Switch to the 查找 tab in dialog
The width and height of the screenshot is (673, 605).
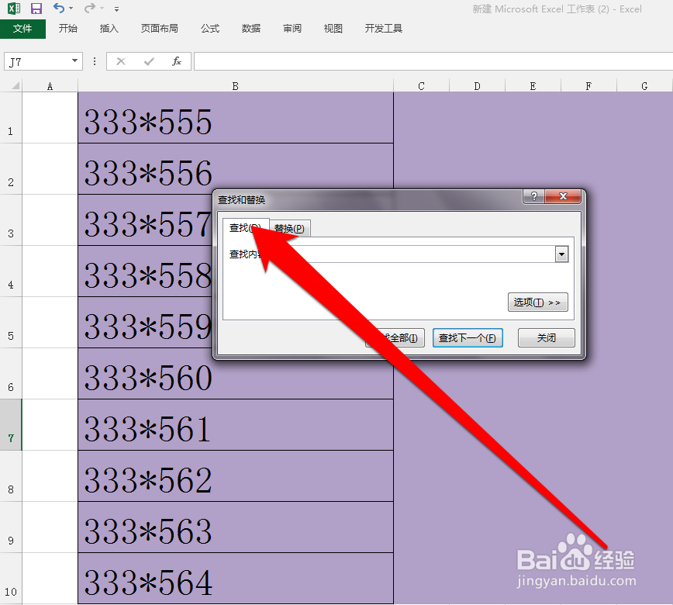tap(245, 227)
